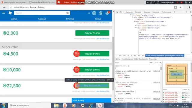Image resolution: width=192 pixels, height=108 pixels.
Task: Open the DevTools three-dot options menu
Action: (187, 12)
